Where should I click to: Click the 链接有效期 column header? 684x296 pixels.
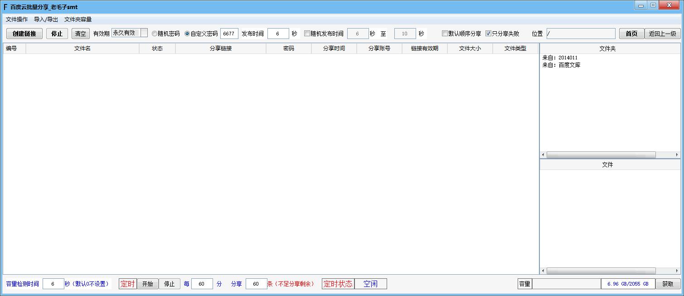click(x=425, y=49)
